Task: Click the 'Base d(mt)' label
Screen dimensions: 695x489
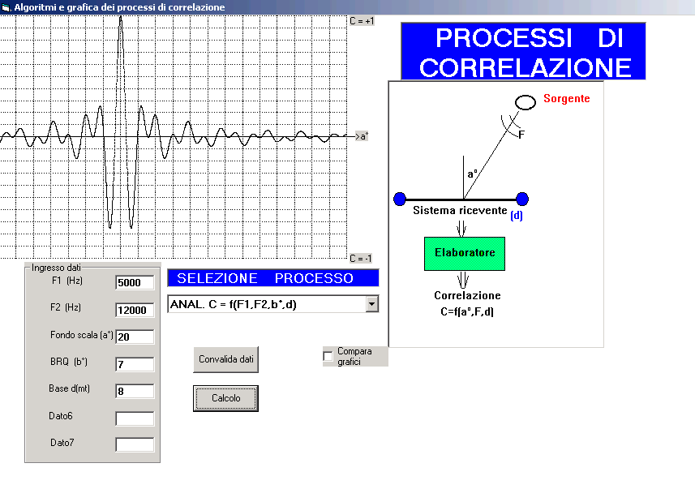Action: 69,388
